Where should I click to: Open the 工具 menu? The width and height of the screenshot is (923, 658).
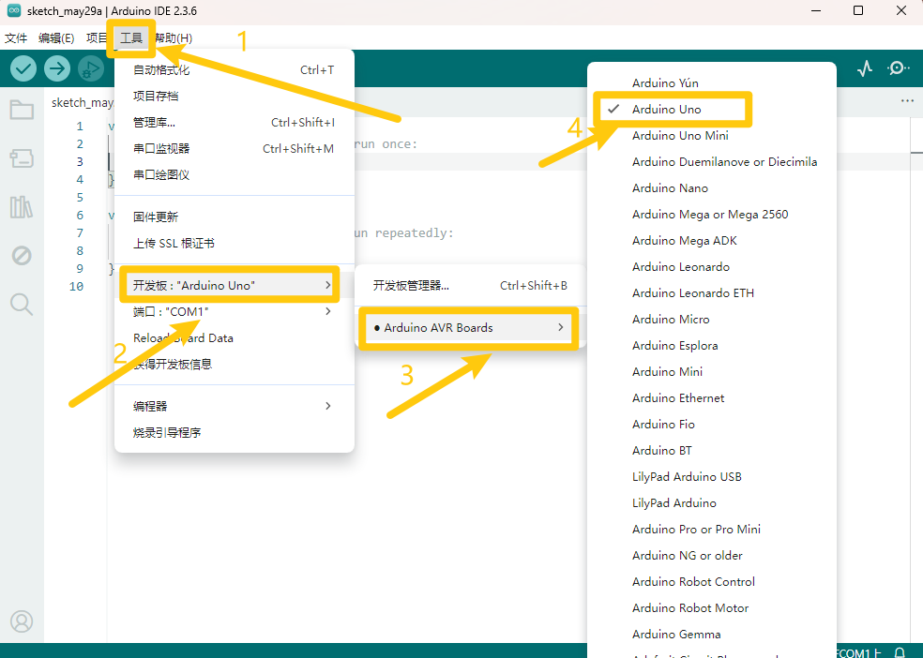131,38
